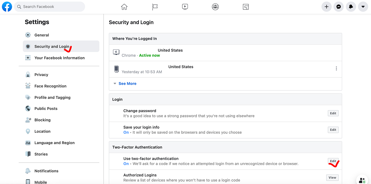Open the Watch video icon
The width and height of the screenshot is (371, 184).
click(185, 7)
